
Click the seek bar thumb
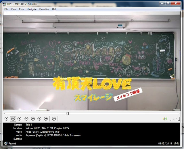[67, 113]
